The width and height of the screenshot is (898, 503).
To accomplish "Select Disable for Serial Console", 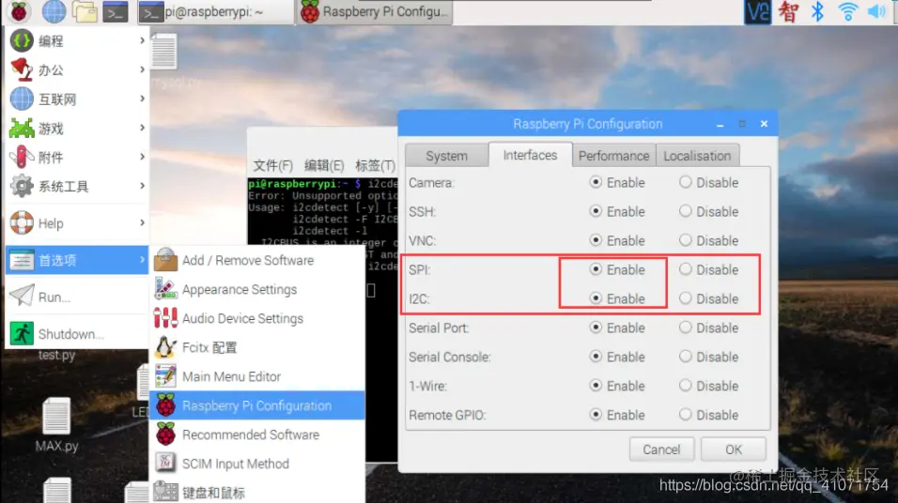I will 685,357.
